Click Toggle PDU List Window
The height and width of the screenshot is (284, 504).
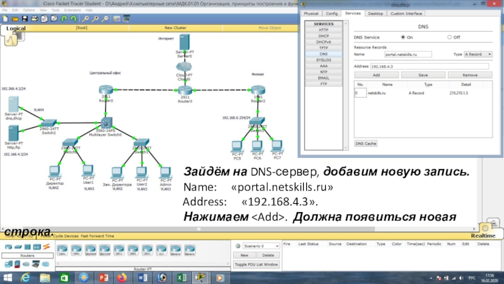(x=256, y=264)
